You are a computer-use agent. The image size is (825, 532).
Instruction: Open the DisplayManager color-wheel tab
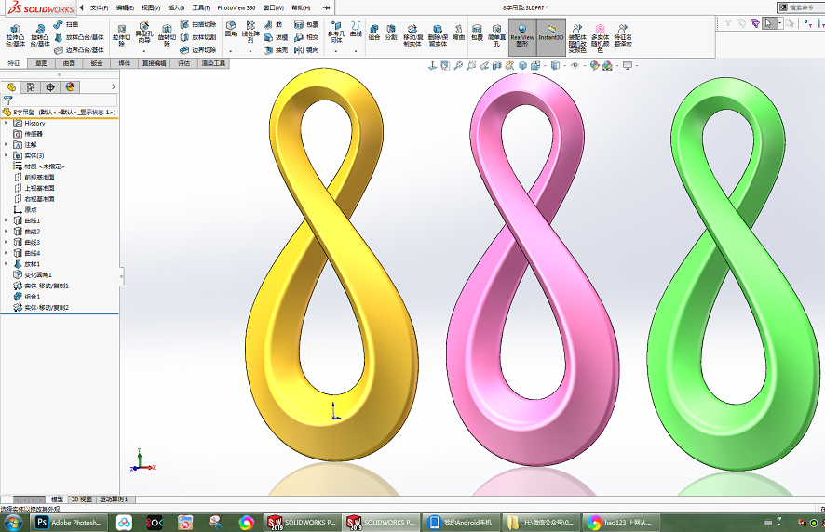pos(70,87)
